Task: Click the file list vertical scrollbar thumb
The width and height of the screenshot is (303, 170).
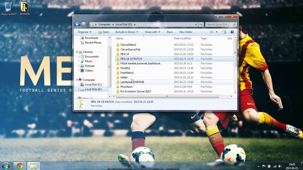Action: 235,53
